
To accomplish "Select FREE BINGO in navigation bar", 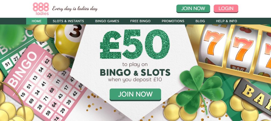I will tap(140, 21).
